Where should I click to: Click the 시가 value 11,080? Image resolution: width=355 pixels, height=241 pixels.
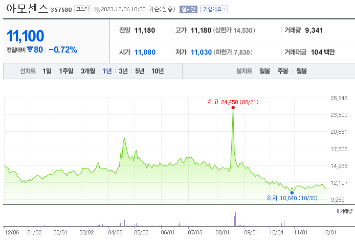[145, 52]
